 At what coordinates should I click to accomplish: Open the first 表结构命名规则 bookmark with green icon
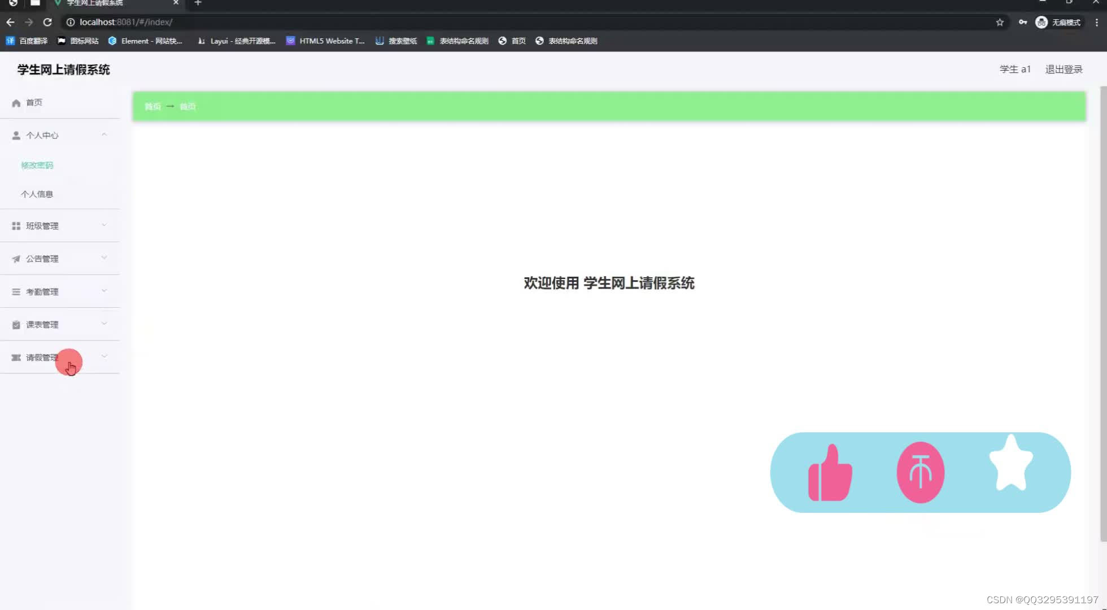457,41
